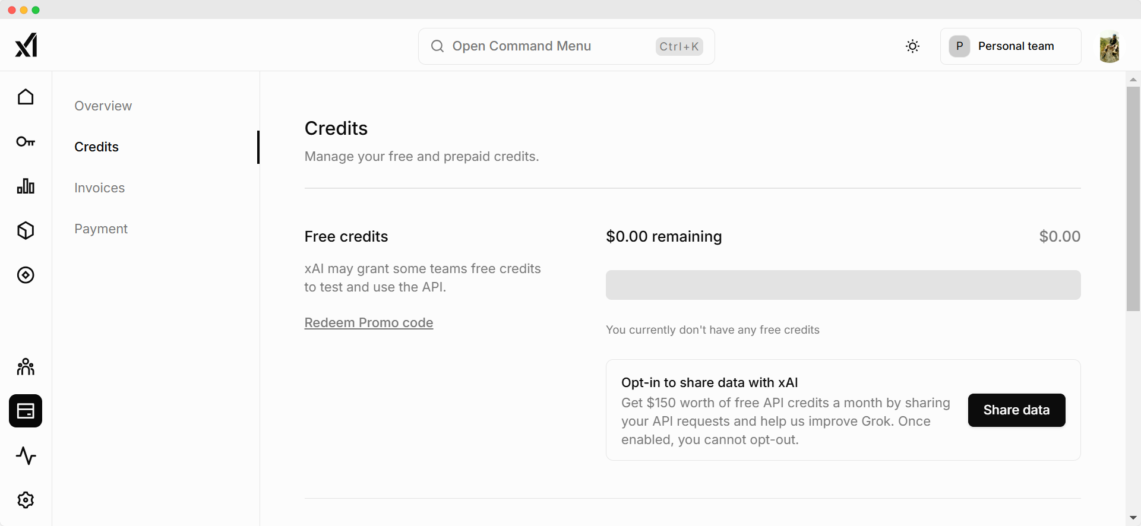Click the Open Command Menu field
The height and width of the screenshot is (526, 1141).
tap(566, 46)
